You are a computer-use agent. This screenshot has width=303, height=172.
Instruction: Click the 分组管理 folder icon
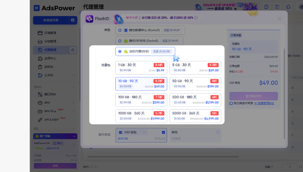click(40, 42)
